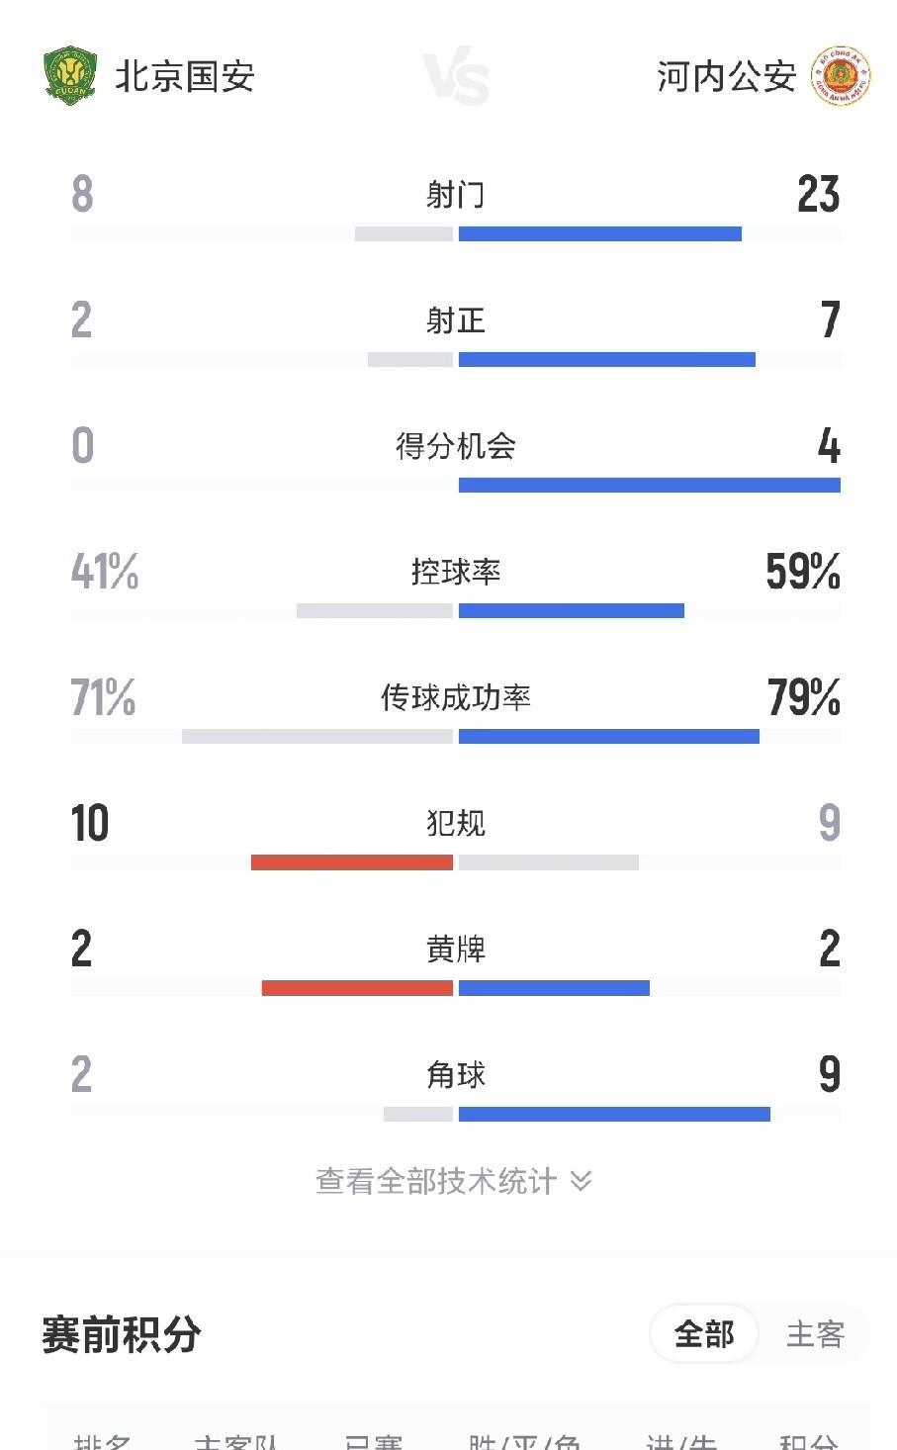Click the 排名 column header
The image size is (897, 1450).
coord(103,1442)
